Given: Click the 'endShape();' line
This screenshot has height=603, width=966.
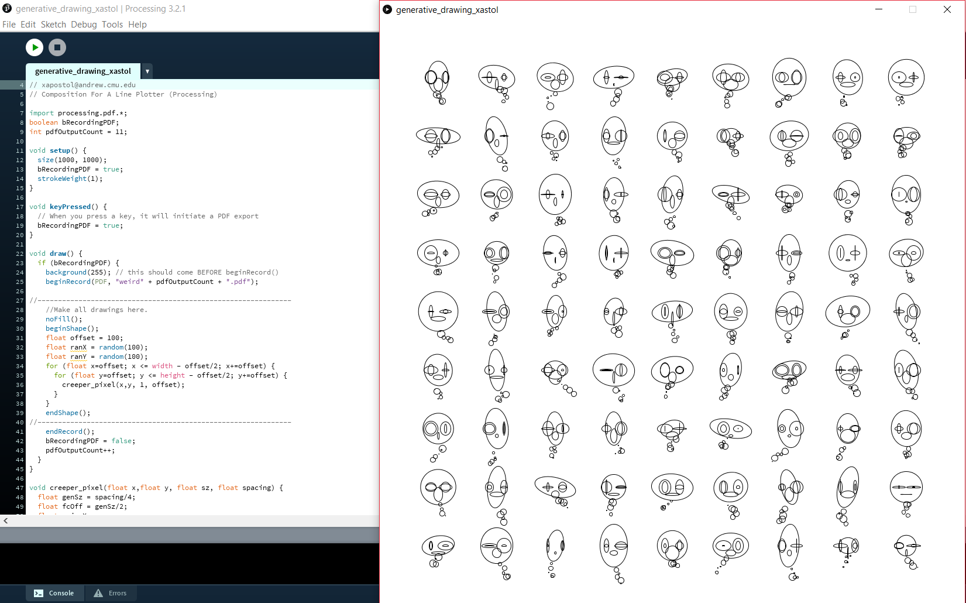Looking at the screenshot, I should [x=68, y=413].
